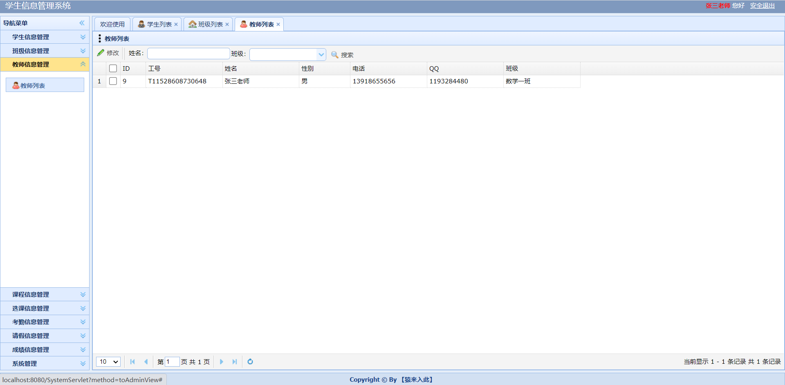
Task: Click the 安全退出 logout link
Action: [763, 6]
